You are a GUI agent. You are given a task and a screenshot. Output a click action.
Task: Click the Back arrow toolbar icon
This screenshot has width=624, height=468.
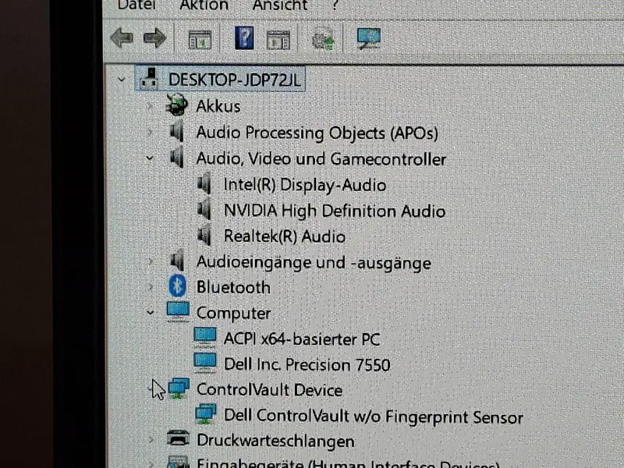coord(122,38)
